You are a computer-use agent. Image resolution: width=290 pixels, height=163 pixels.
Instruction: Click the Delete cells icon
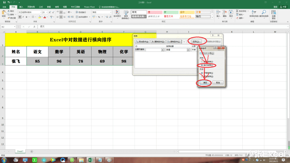(x=225, y=12)
